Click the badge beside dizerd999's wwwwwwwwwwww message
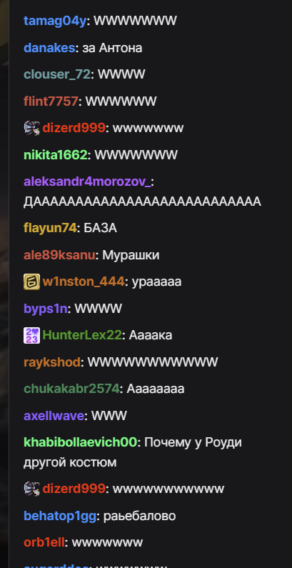The image size is (292, 568). (32, 489)
